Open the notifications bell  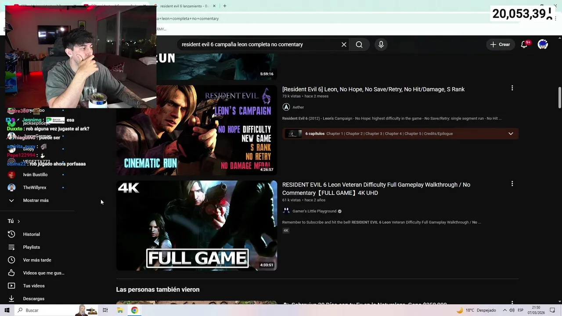524,44
